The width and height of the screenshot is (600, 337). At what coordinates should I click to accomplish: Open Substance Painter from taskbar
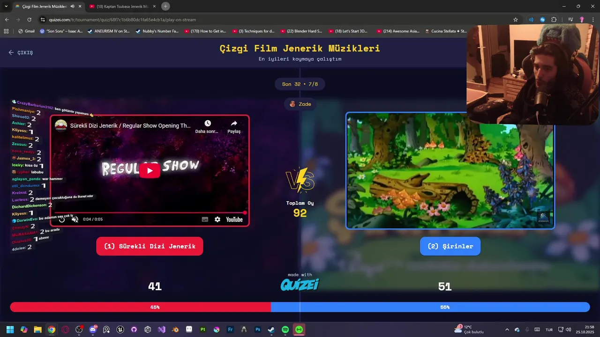[x=203, y=330]
